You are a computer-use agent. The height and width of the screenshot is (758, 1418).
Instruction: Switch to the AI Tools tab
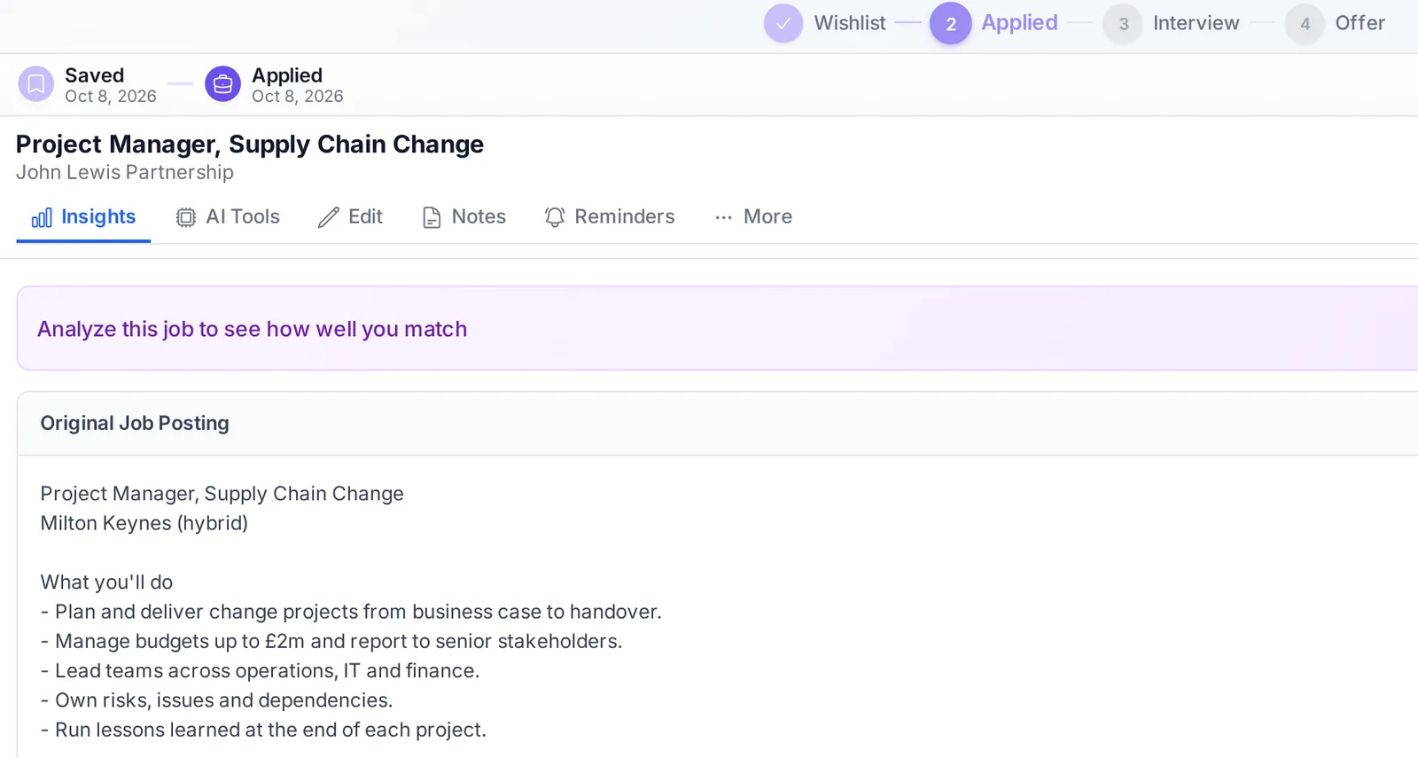tap(228, 217)
